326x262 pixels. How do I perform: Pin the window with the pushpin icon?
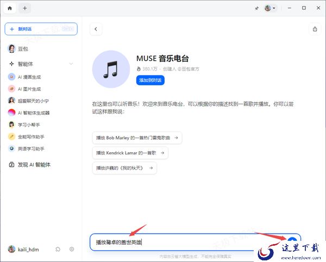[257, 8]
